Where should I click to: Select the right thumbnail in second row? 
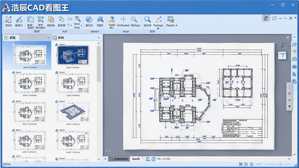[73, 83]
